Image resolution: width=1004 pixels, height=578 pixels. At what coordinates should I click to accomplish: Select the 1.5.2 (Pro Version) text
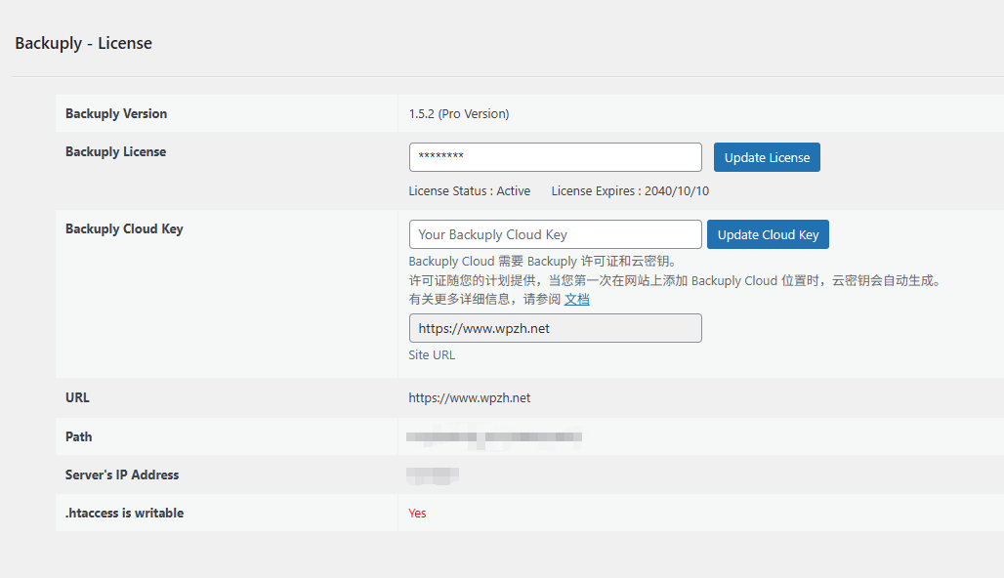[x=459, y=113]
